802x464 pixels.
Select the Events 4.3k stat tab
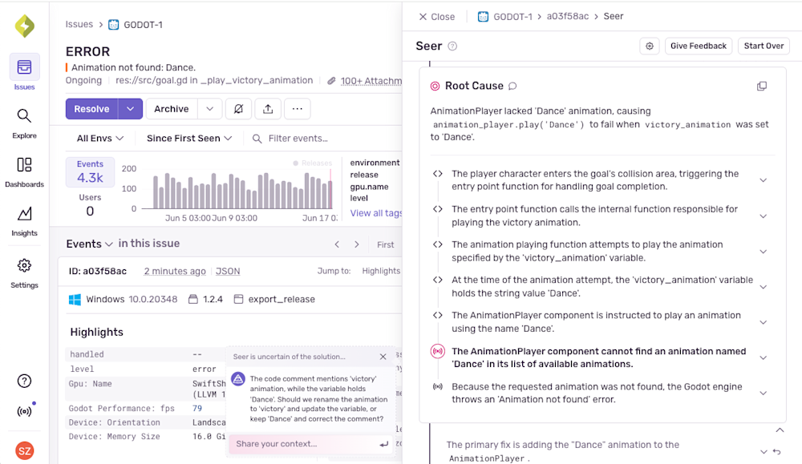coord(90,172)
